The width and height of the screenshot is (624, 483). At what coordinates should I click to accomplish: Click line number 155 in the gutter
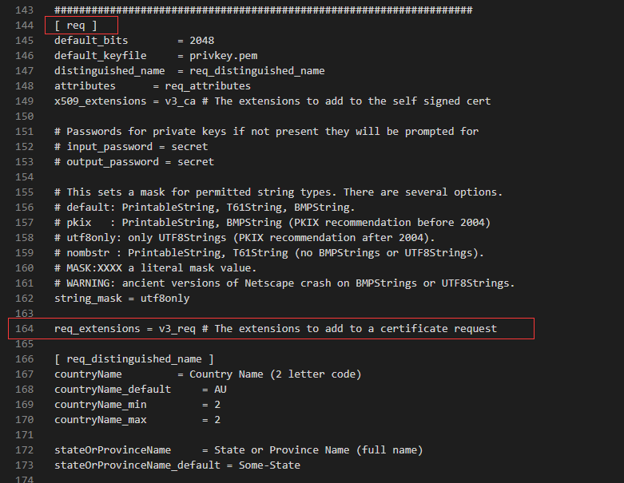tap(24, 192)
